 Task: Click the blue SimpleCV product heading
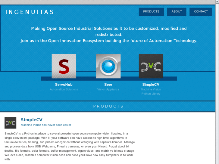[x=32, y=120]
